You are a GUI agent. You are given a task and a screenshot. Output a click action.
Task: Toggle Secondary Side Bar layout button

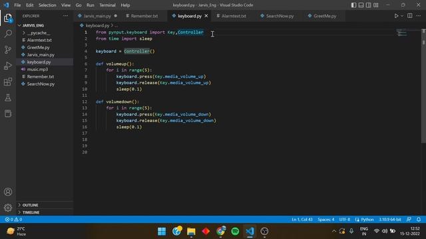click(x=368, y=5)
